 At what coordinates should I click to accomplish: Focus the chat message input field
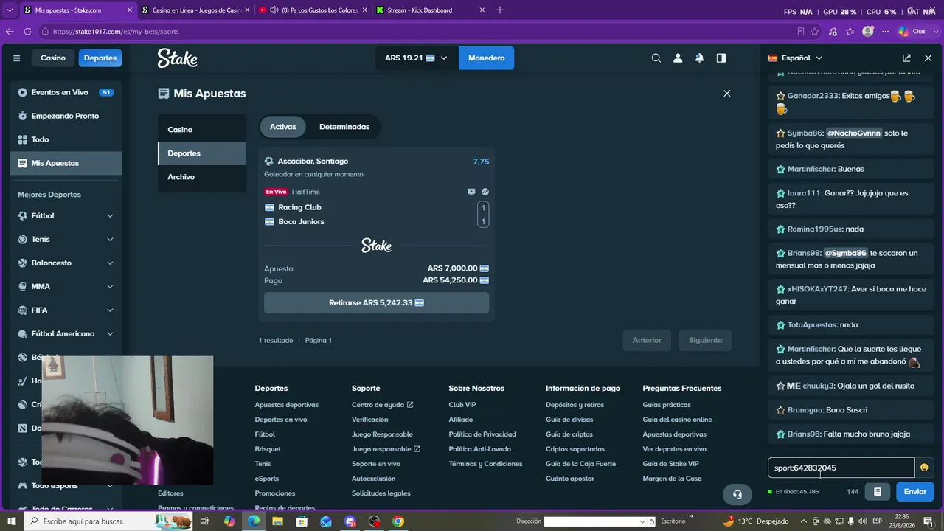pyautogui.click(x=841, y=468)
